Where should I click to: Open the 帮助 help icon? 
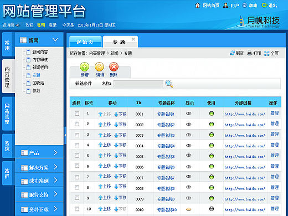point(244,5)
